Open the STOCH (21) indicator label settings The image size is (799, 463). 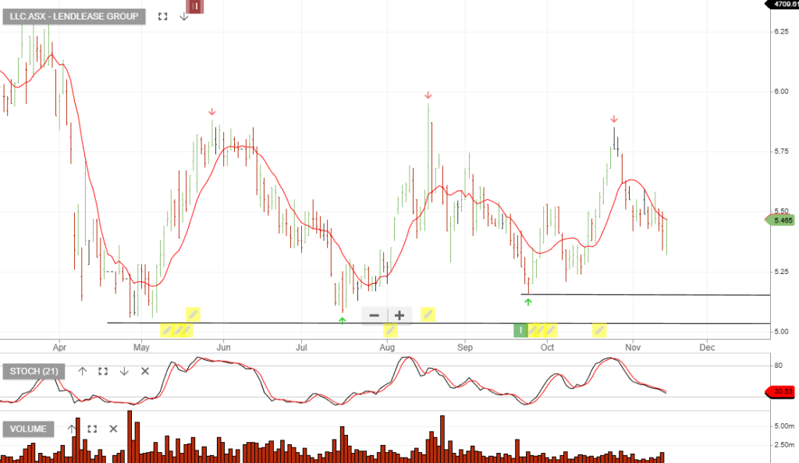pos(34,371)
